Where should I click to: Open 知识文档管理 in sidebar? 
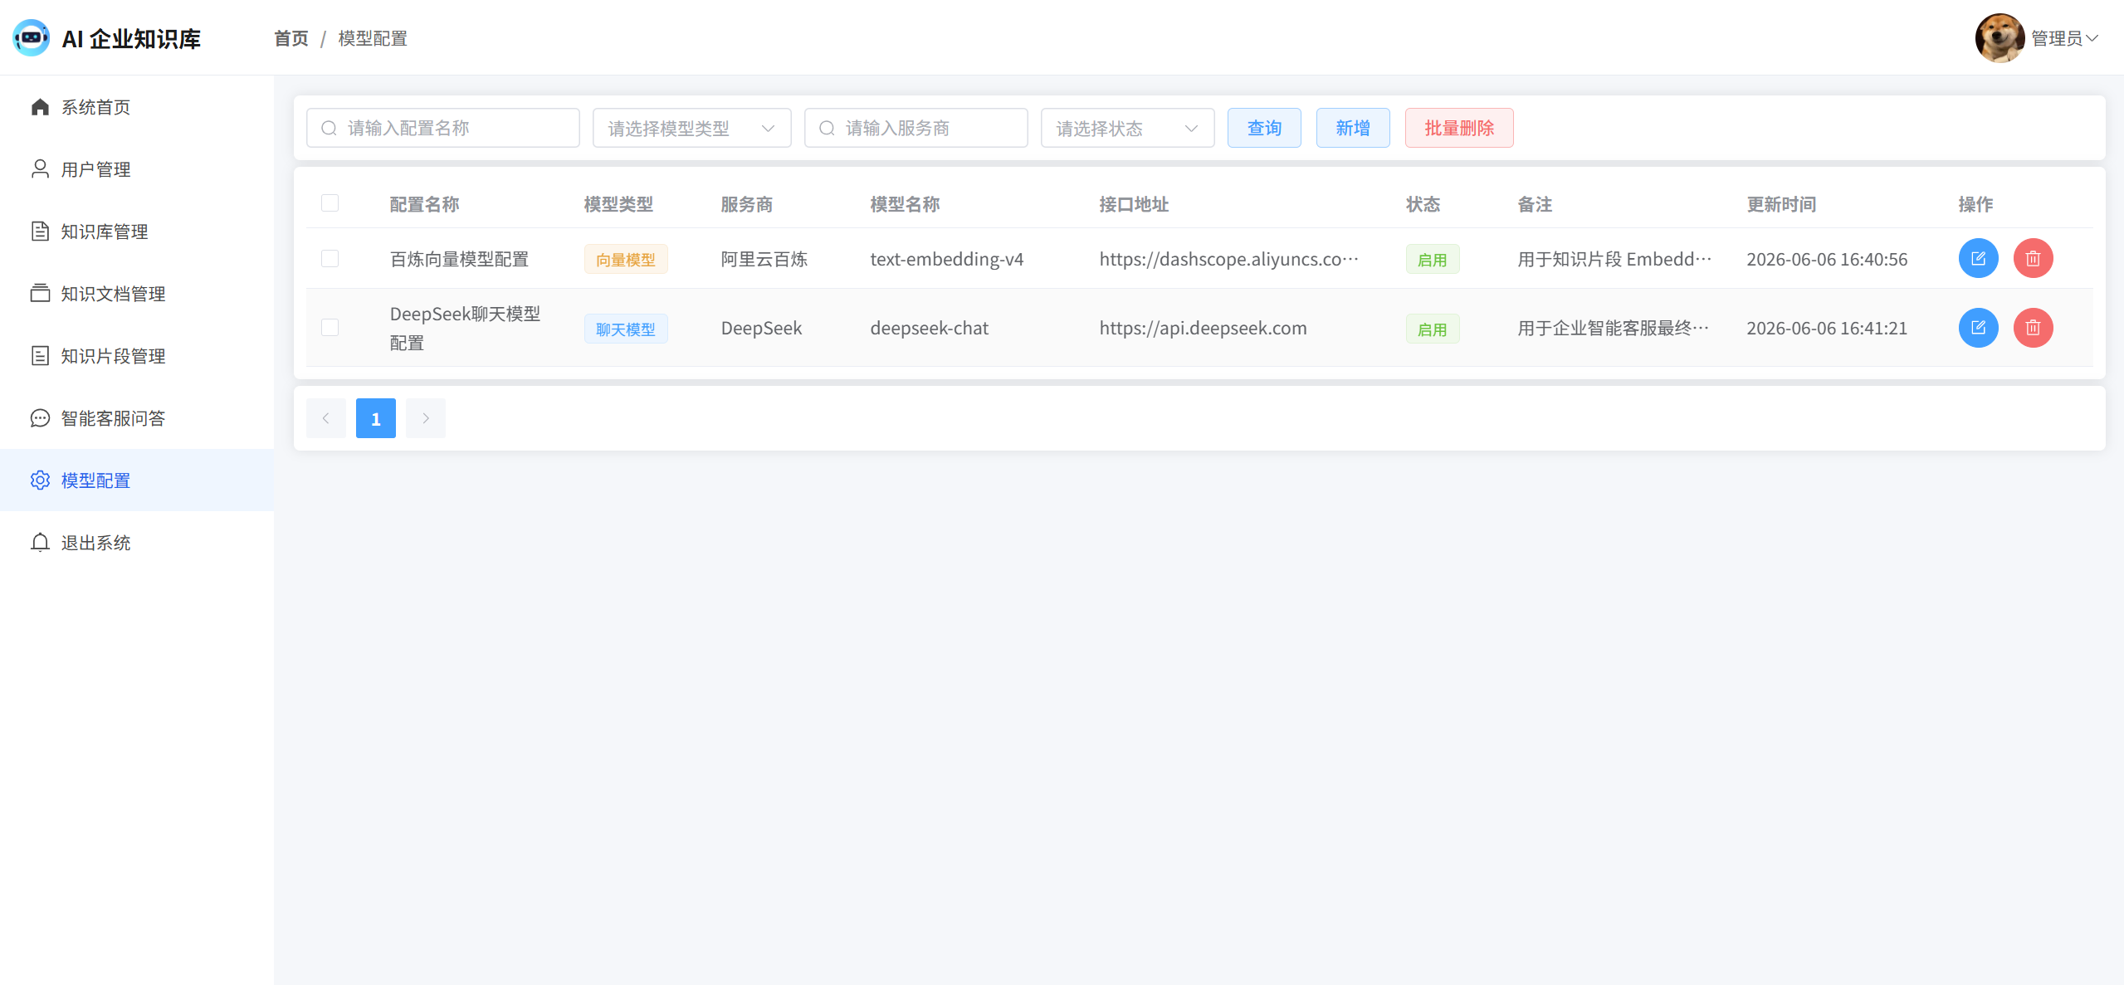click(137, 294)
